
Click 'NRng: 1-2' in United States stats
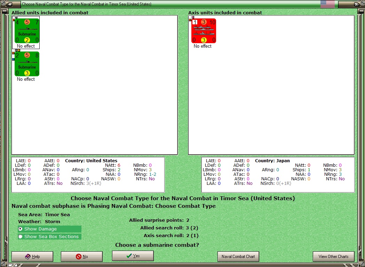pyautogui.click(x=145, y=174)
